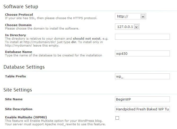This screenshot has width=177, height=129.
Task: Click the Site Settings section heading
Action: [x=18, y=90]
